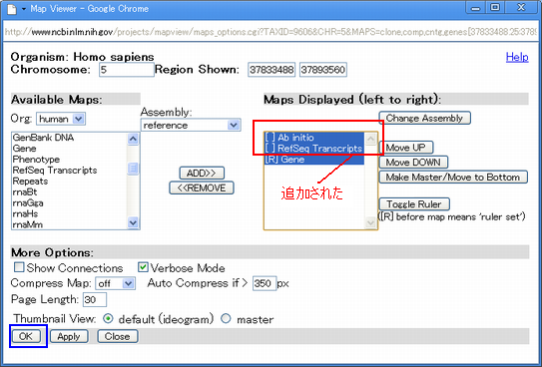
Task: Click the OK button
Action: [26, 336]
